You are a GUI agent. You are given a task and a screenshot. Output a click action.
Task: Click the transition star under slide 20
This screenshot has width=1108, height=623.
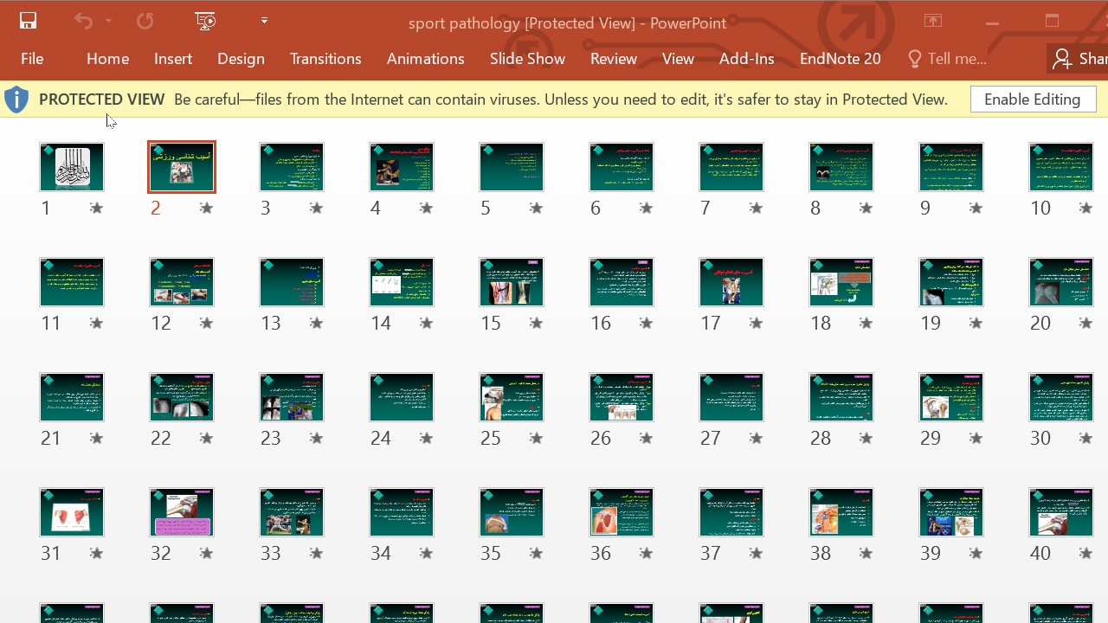pos(1085,323)
